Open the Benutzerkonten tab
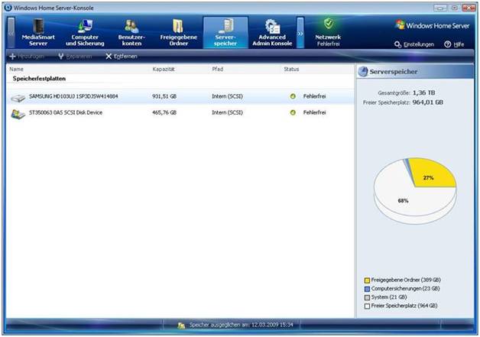This screenshot has height=337, width=480. point(131,32)
